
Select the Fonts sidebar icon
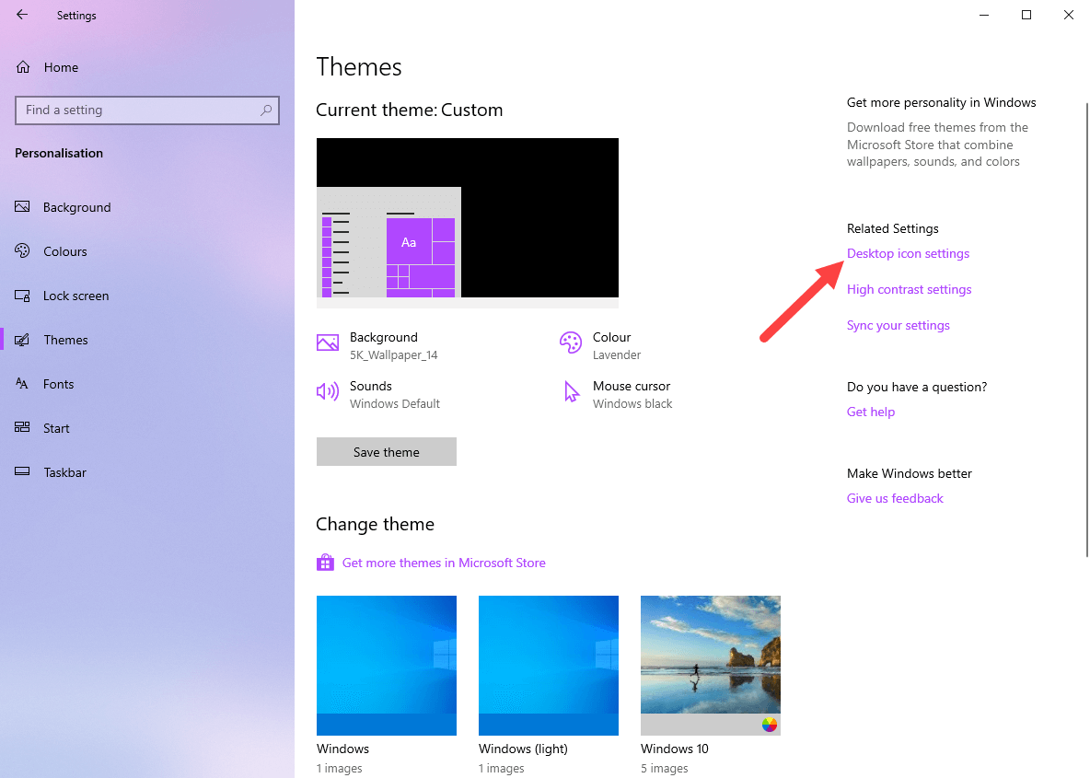coord(21,384)
